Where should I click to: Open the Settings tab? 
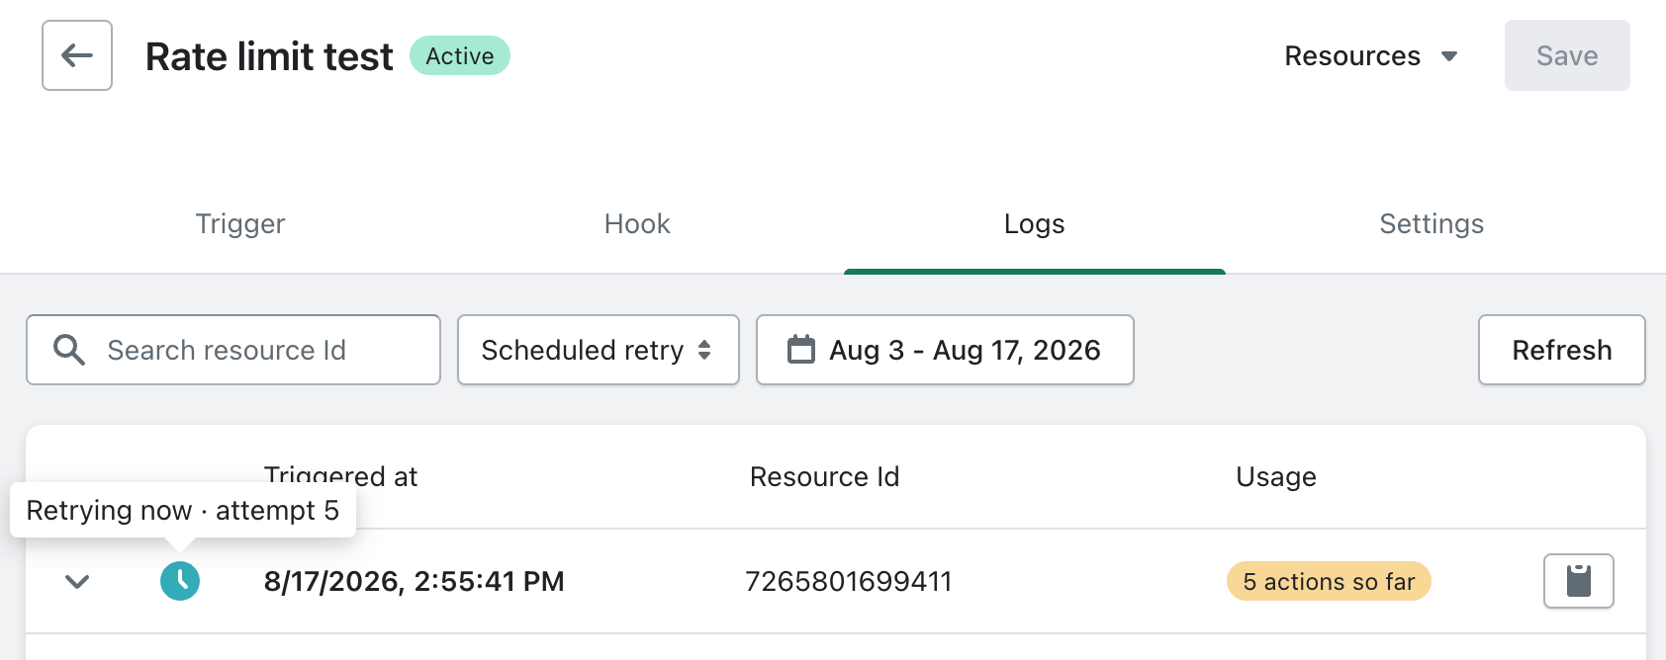point(1432,224)
